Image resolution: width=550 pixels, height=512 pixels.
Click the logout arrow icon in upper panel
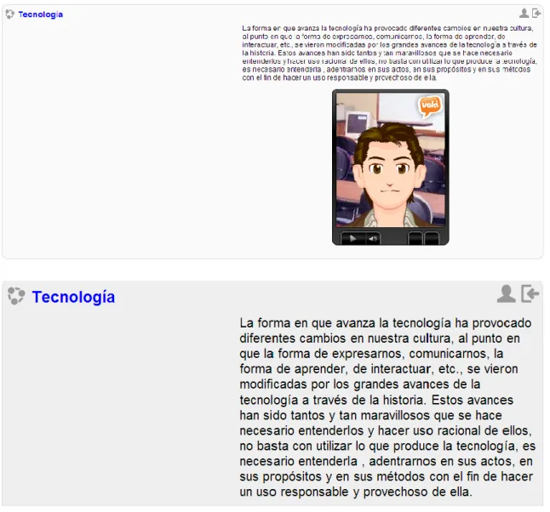pos(536,14)
